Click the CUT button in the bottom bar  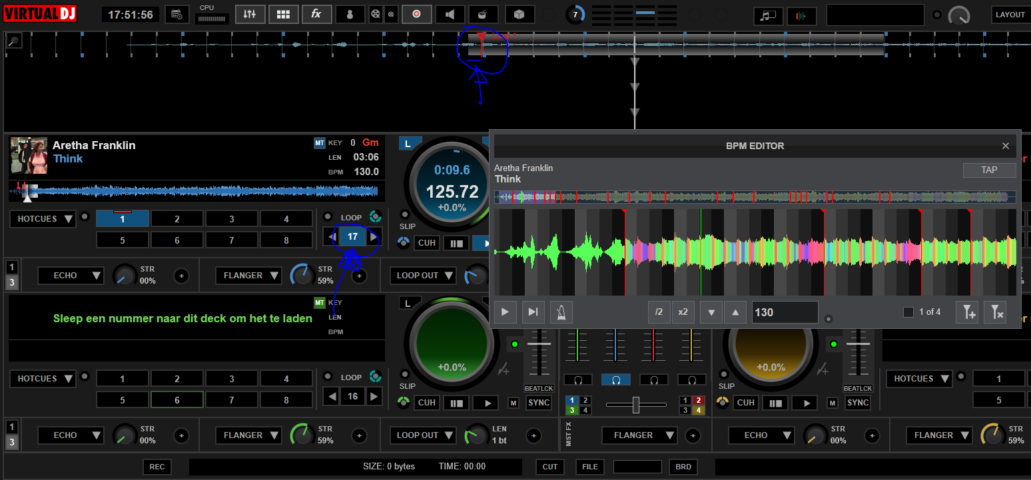[x=550, y=467]
